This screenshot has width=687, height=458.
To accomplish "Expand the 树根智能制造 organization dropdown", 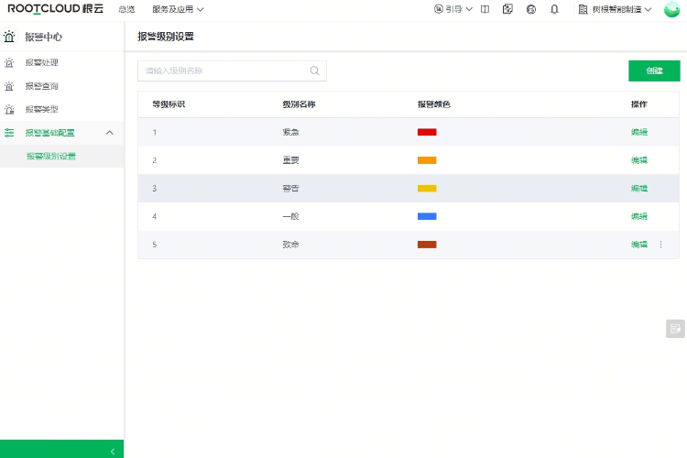I will tap(616, 9).
